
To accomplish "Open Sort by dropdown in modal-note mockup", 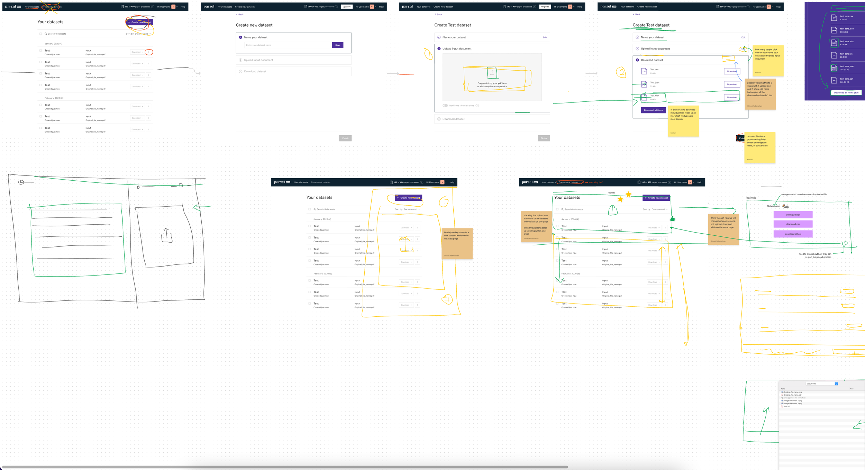I will 407,209.
